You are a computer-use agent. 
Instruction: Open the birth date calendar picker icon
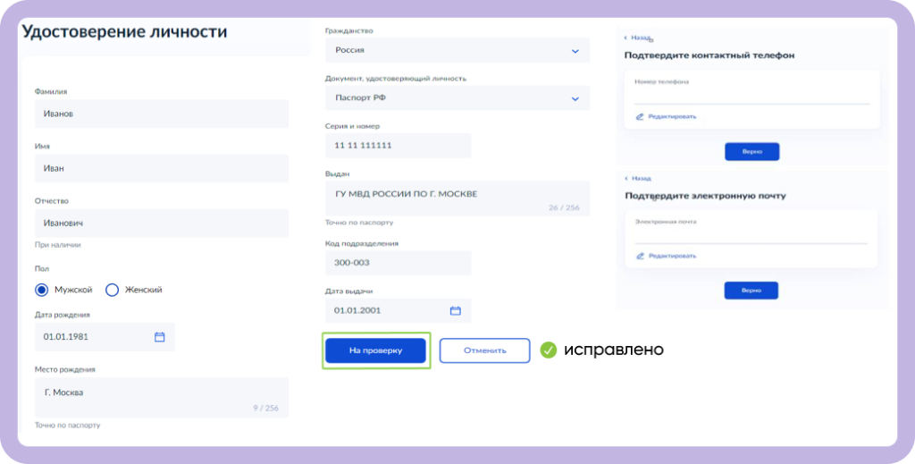(x=159, y=337)
